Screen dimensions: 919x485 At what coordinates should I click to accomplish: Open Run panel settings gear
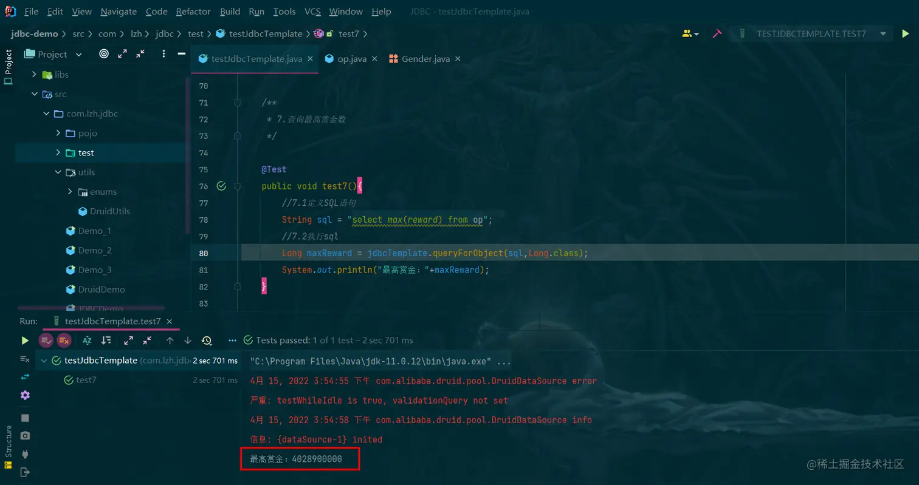tap(25, 395)
